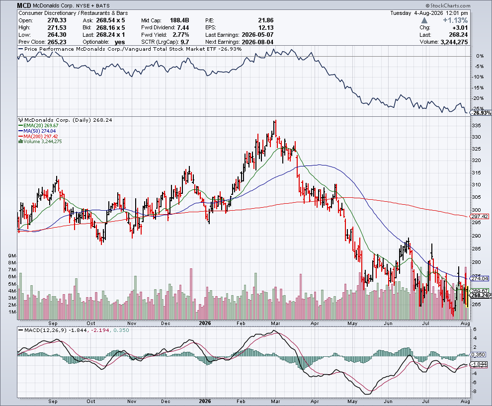Click the Next Earnings date 2026-08-04
The height and width of the screenshot is (406, 492).
click(257, 42)
